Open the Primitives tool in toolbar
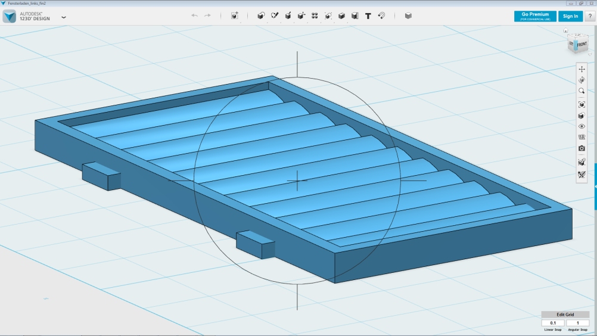The height and width of the screenshot is (336, 597). pos(261,16)
